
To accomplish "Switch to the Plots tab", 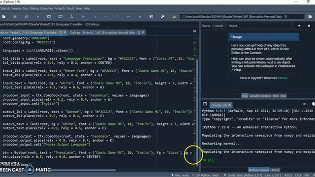I will [x=276, y=96].
